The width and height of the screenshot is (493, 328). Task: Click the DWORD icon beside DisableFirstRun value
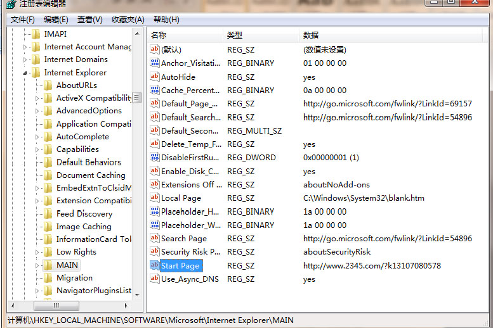155,158
